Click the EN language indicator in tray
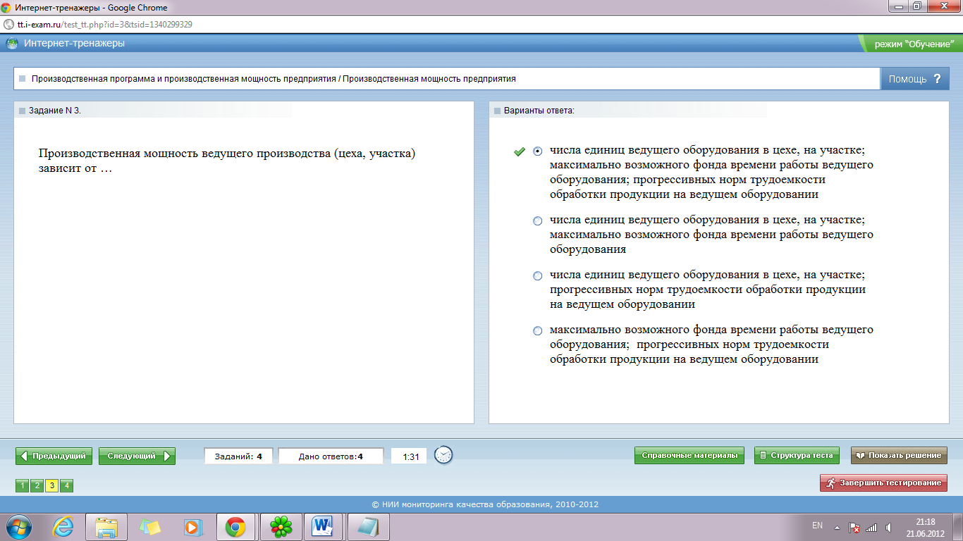The image size is (963, 541). (x=817, y=526)
